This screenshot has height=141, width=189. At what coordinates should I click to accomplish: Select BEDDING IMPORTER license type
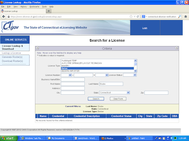(97, 71)
